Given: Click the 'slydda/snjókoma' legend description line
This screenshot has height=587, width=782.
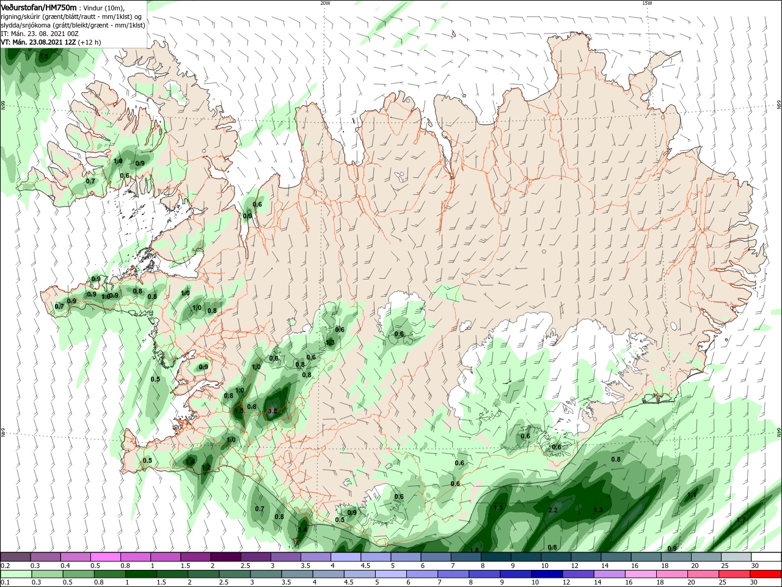Looking at the screenshot, I should click(73, 25).
